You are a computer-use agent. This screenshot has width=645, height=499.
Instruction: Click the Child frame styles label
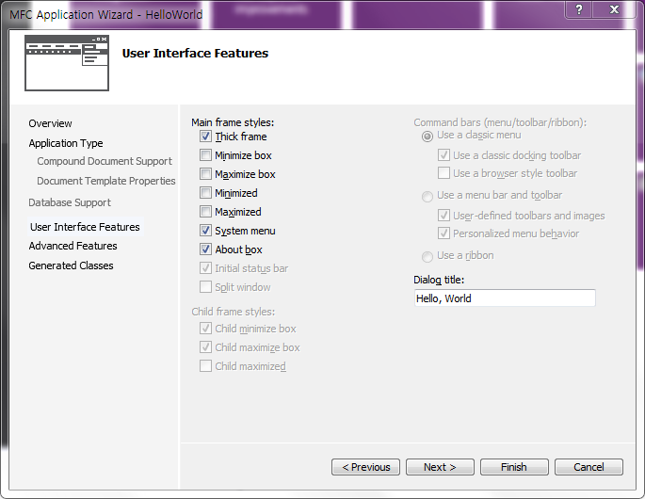[x=233, y=312]
